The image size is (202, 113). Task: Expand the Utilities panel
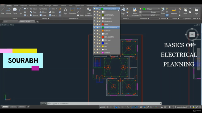click(175, 19)
